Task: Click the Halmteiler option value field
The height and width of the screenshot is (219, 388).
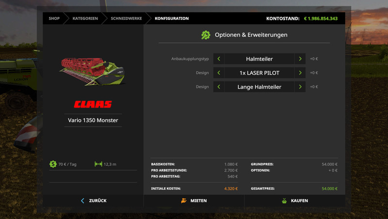Action: [x=259, y=59]
